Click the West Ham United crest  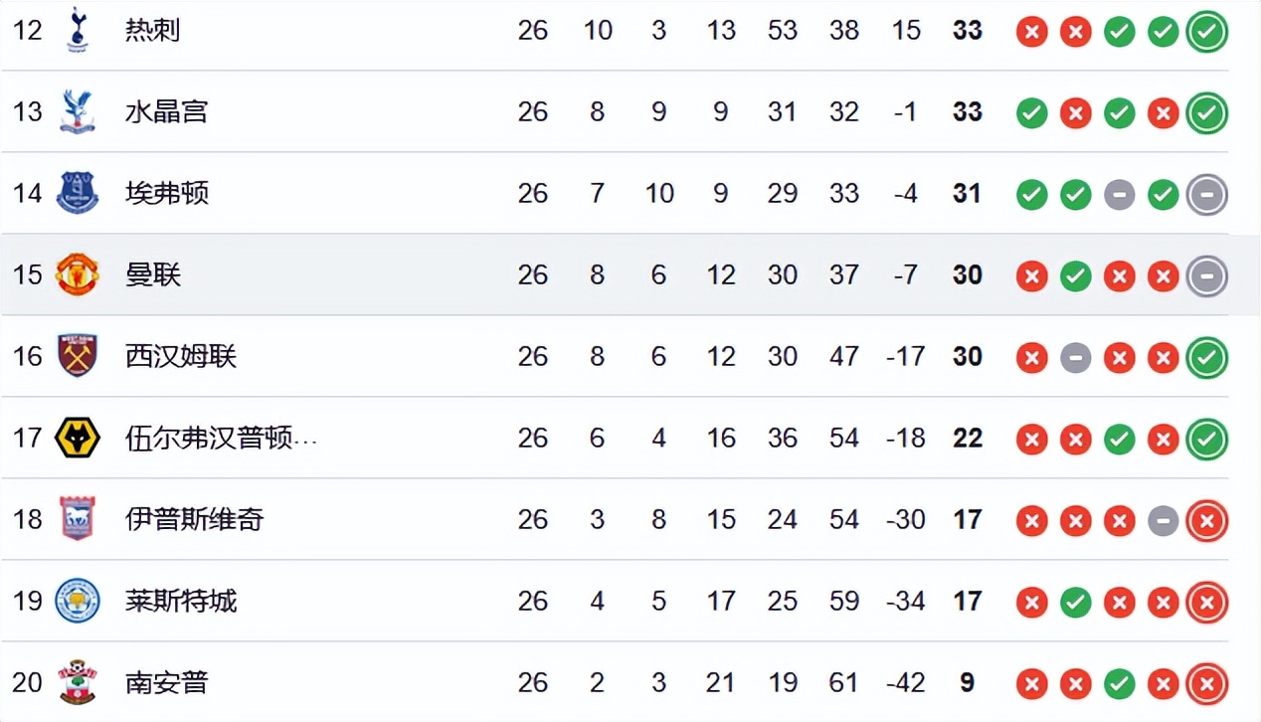[x=77, y=356]
